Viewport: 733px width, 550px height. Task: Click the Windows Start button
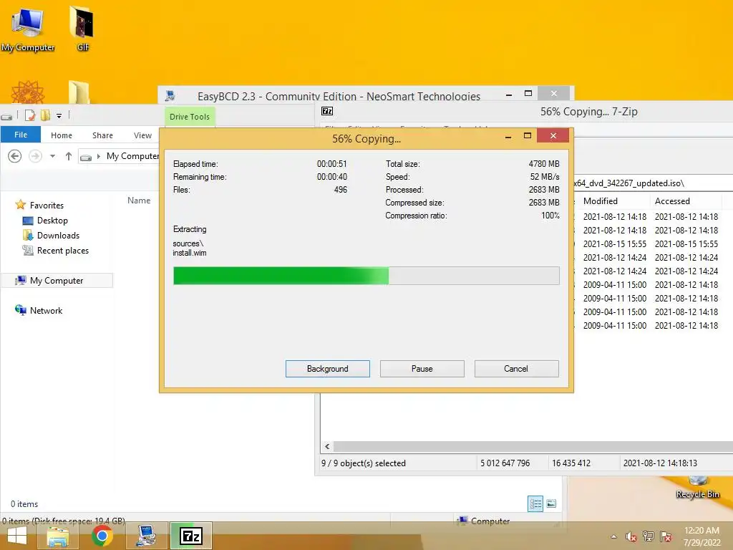(17, 536)
